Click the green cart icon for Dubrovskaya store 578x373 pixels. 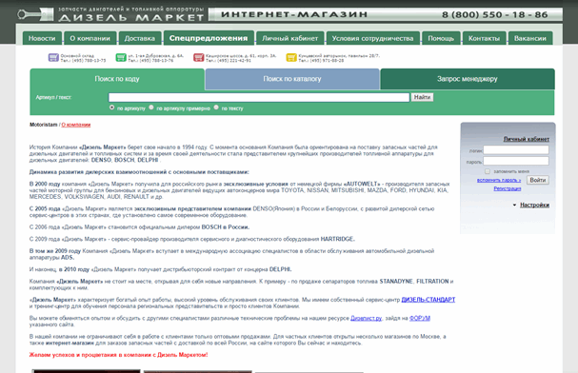click(x=121, y=57)
